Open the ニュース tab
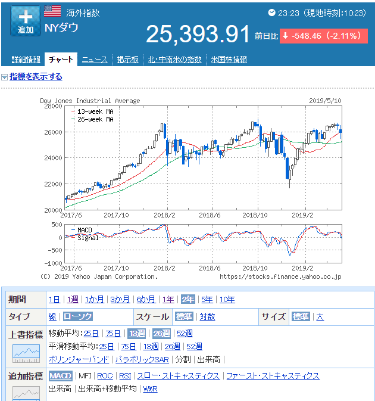 point(95,60)
